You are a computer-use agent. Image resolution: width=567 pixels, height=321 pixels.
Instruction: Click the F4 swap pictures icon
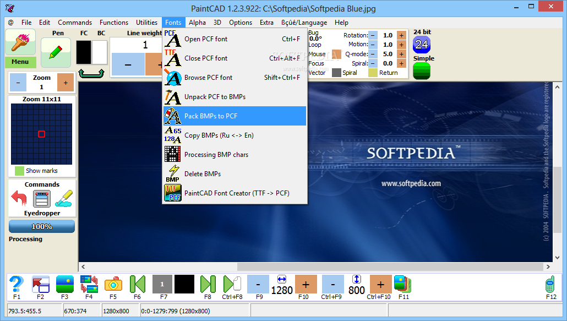coord(89,284)
